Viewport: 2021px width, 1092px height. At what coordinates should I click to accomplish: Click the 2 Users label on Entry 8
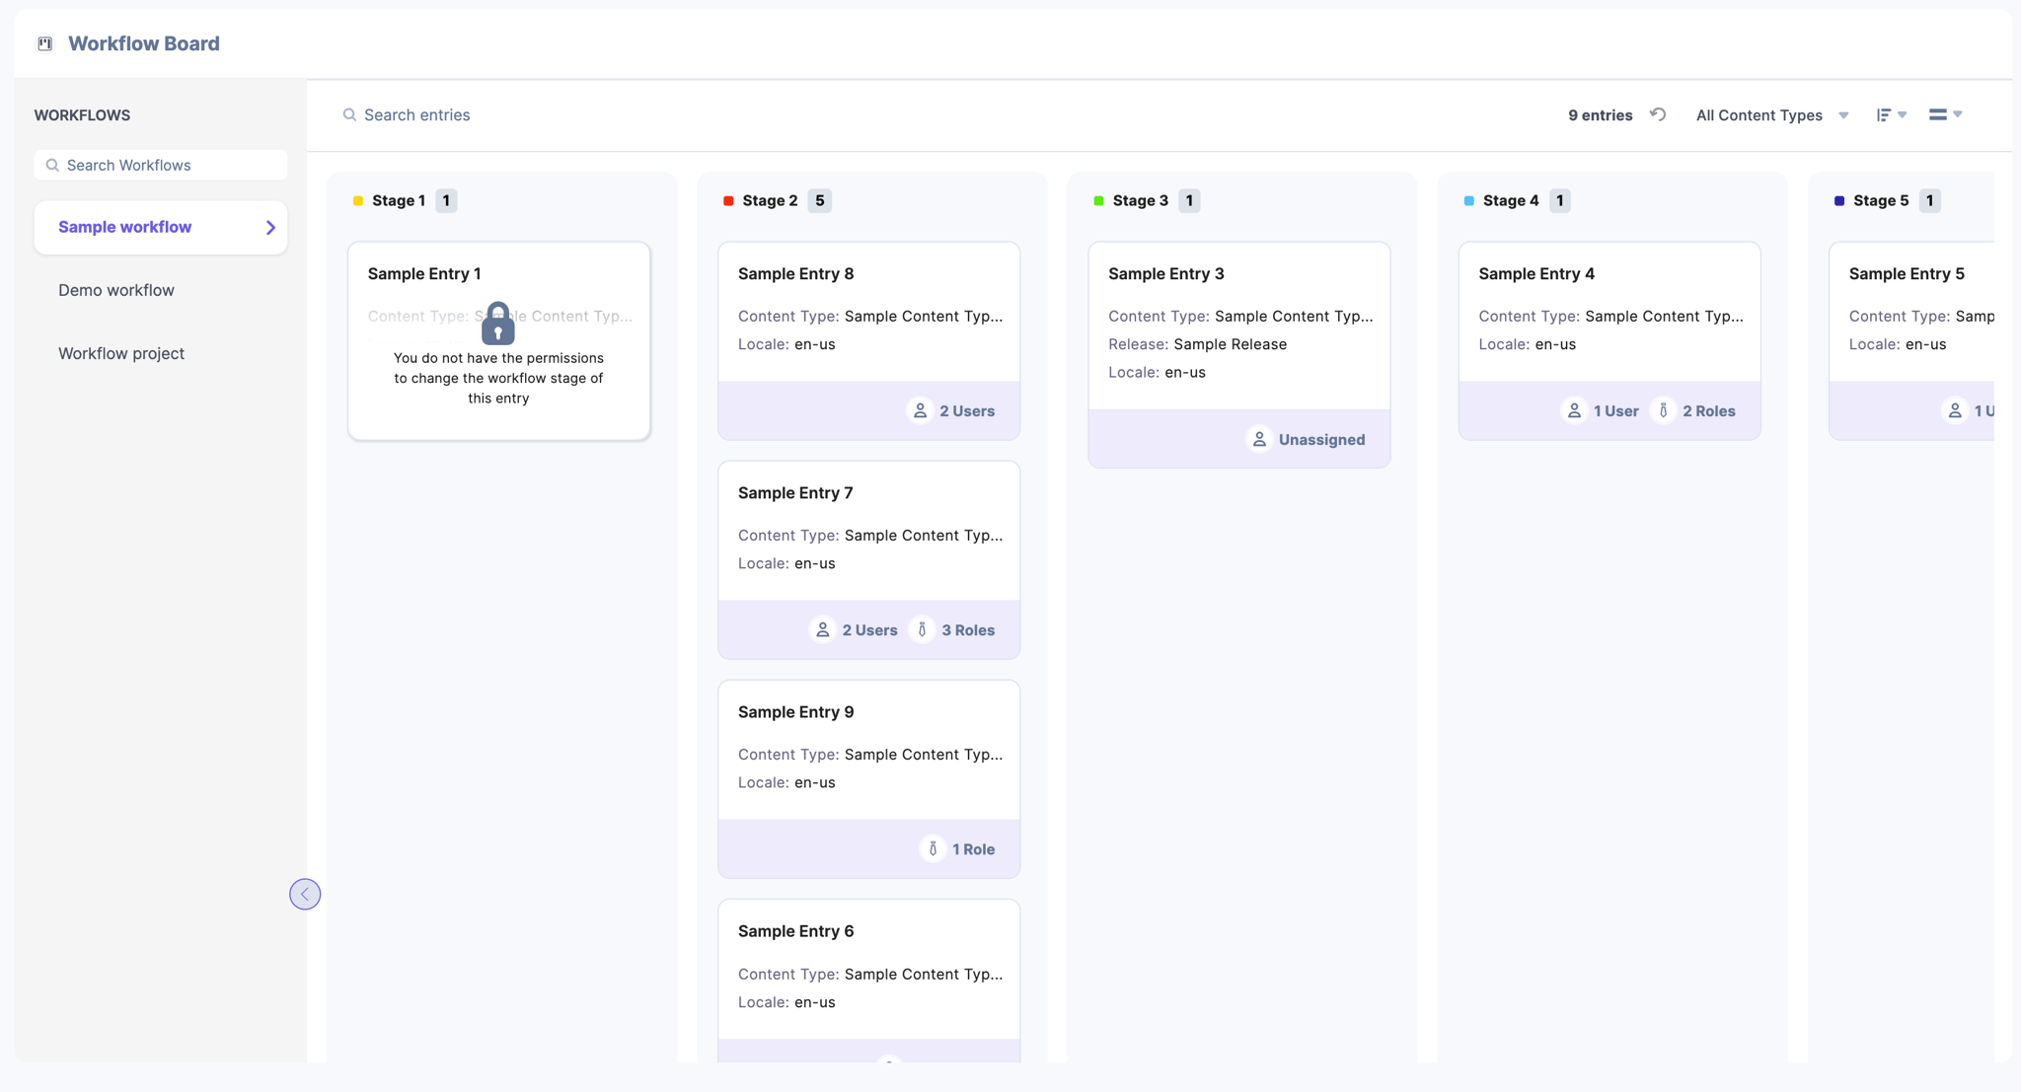coord(967,411)
